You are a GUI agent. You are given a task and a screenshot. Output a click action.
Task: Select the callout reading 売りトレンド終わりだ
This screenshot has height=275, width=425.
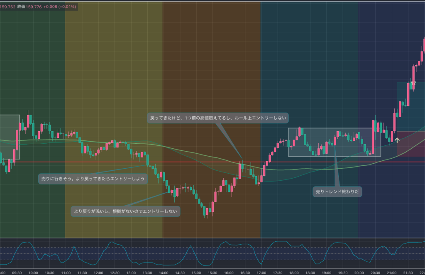click(x=337, y=192)
